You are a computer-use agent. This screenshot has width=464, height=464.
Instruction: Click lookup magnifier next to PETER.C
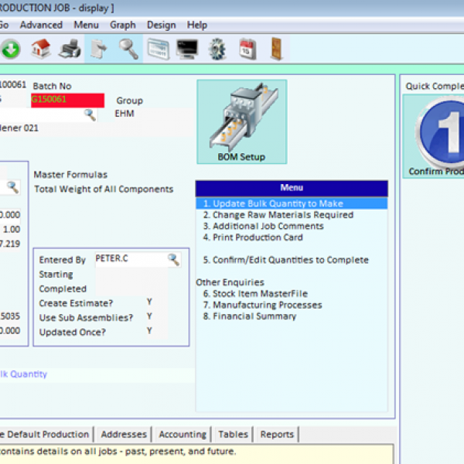coord(173,260)
